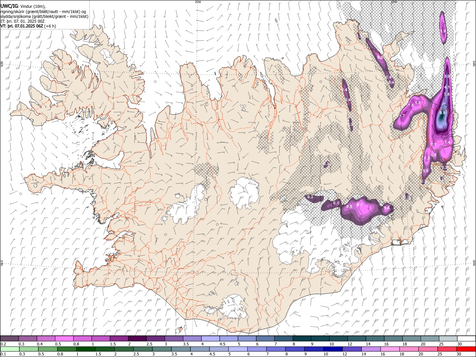Click the lavender 4 swatch in the upper legend row
476x357 pixels.
tap(210, 338)
